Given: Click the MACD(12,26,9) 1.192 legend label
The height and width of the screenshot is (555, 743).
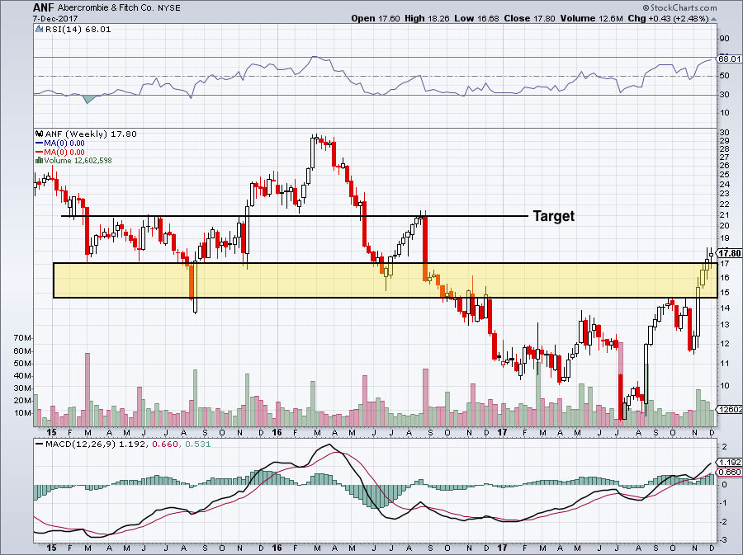Looking at the screenshot, I should (97, 444).
